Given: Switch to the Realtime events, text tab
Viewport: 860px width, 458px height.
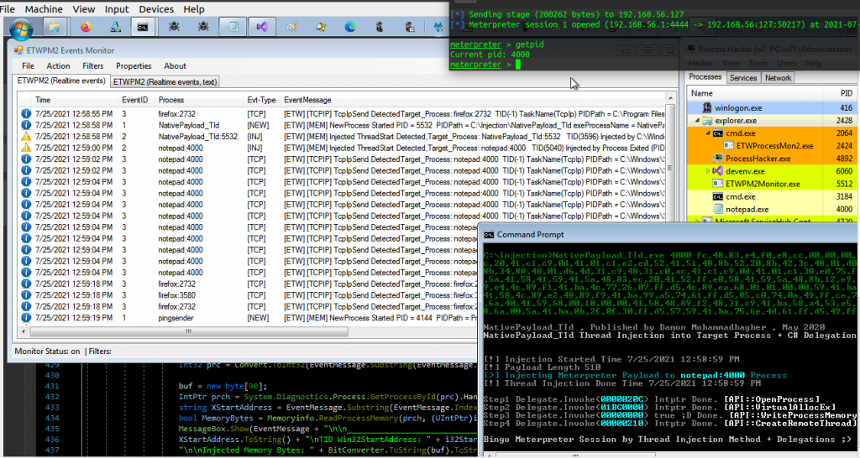Looking at the screenshot, I should point(165,81).
